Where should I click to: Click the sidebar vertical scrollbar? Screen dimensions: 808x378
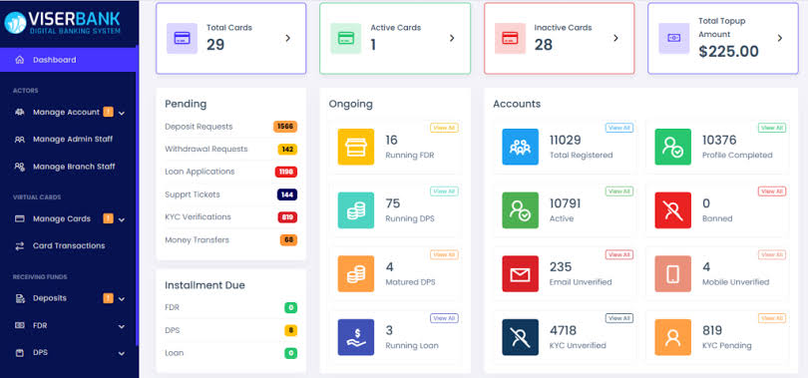click(x=137, y=195)
